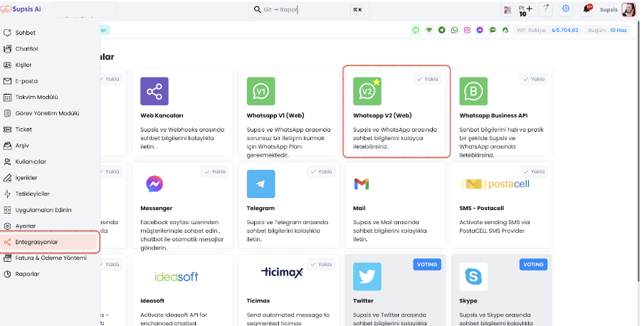Open the Raporlar sidebar item
The height and width of the screenshot is (326, 642).
pos(28,274)
